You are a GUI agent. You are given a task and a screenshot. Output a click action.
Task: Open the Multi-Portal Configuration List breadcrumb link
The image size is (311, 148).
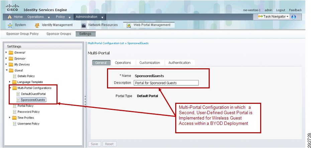pos(106,43)
